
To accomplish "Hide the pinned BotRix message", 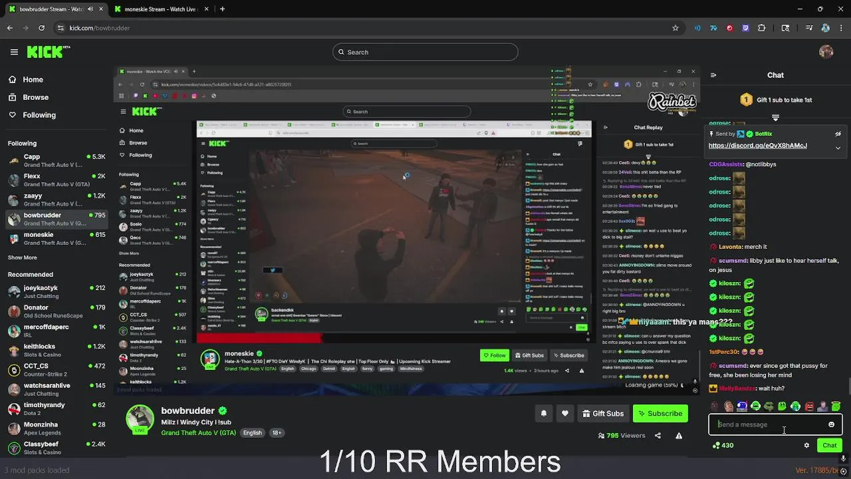I will click(x=838, y=134).
